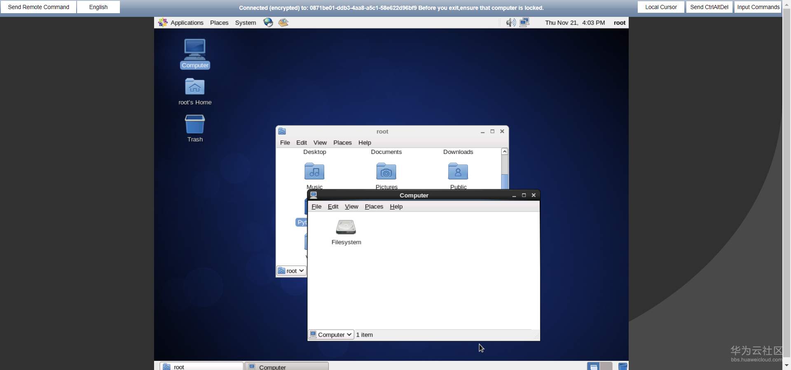
Task: Click the Input Commands button
Action: pyautogui.click(x=758, y=7)
